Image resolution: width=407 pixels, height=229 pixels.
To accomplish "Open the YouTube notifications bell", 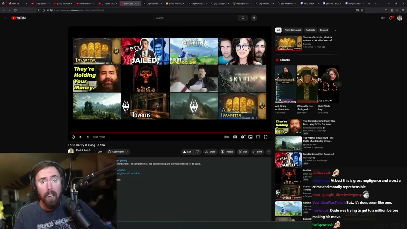I will pyautogui.click(x=391, y=18).
